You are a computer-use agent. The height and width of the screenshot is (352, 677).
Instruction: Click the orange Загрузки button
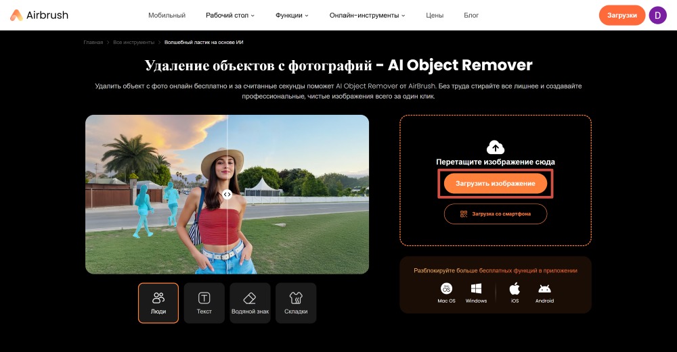pyautogui.click(x=621, y=15)
